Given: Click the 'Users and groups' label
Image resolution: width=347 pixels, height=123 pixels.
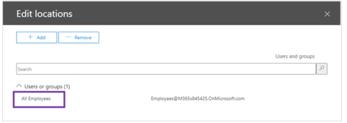Looking at the screenshot, I should pyautogui.click(x=295, y=56).
